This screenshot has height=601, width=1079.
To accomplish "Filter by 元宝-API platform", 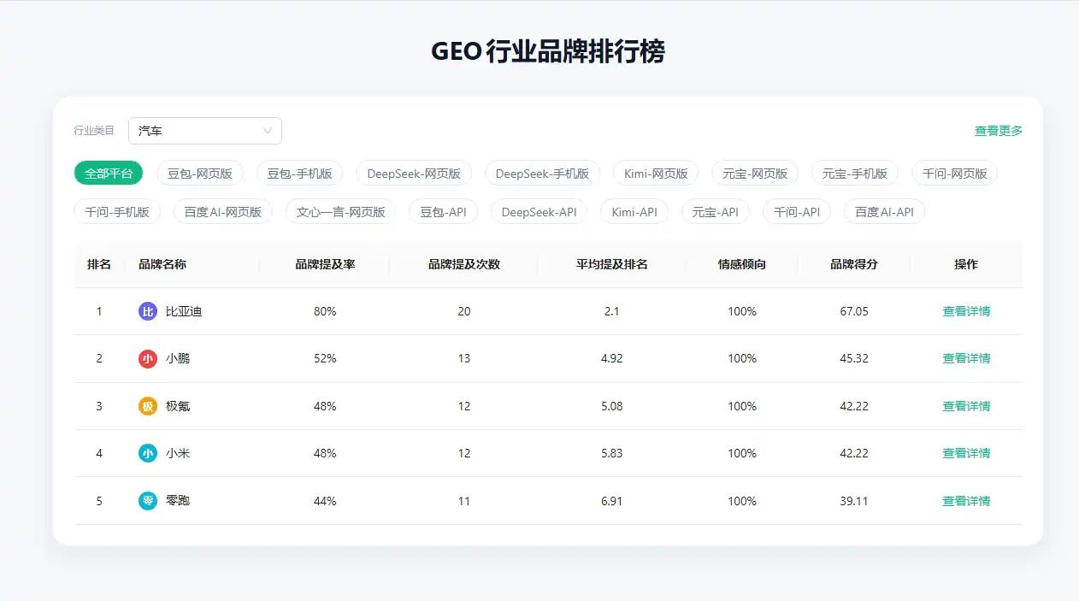I will [716, 212].
